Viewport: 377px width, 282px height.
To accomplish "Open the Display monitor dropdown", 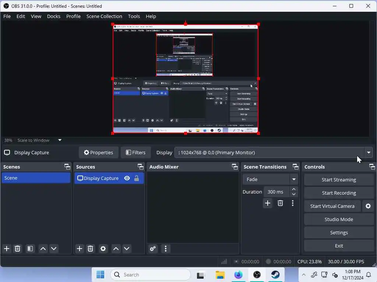I will [x=274, y=152].
